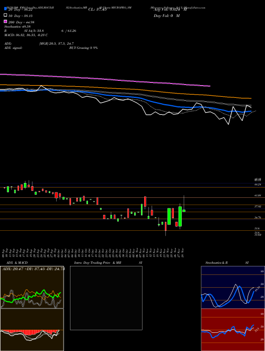Click the magenta 200 Day legend swatch
265x351 pixels.
coord(5,21)
